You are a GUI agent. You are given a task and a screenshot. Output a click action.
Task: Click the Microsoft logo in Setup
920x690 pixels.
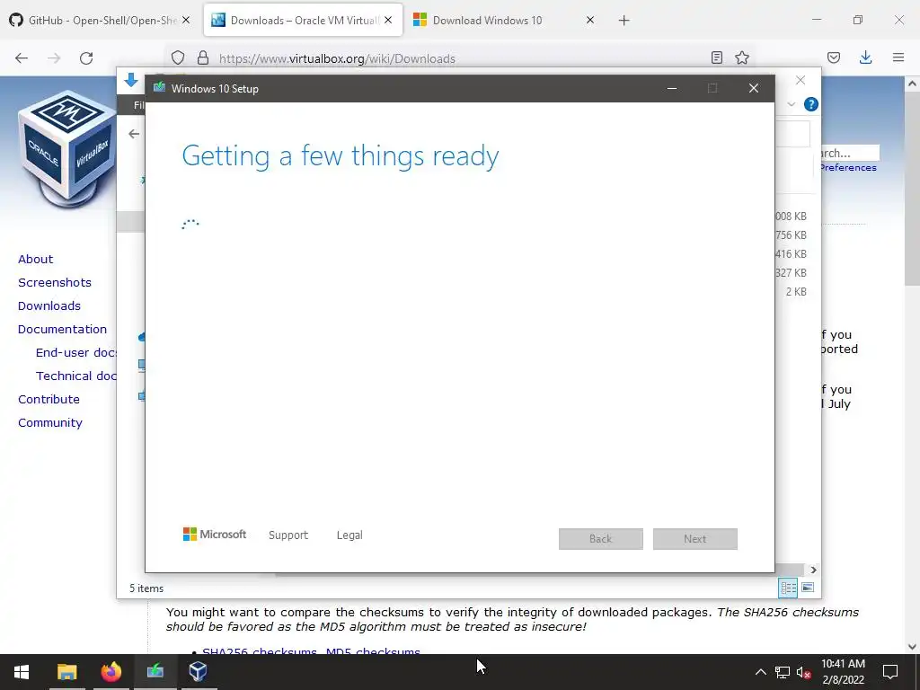pyautogui.click(x=215, y=534)
